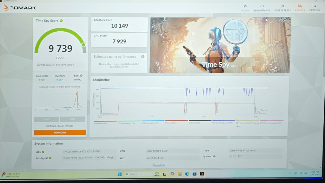Open the Windows Start menu
The height and width of the screenshot is (183, 325).
(120, 174)
